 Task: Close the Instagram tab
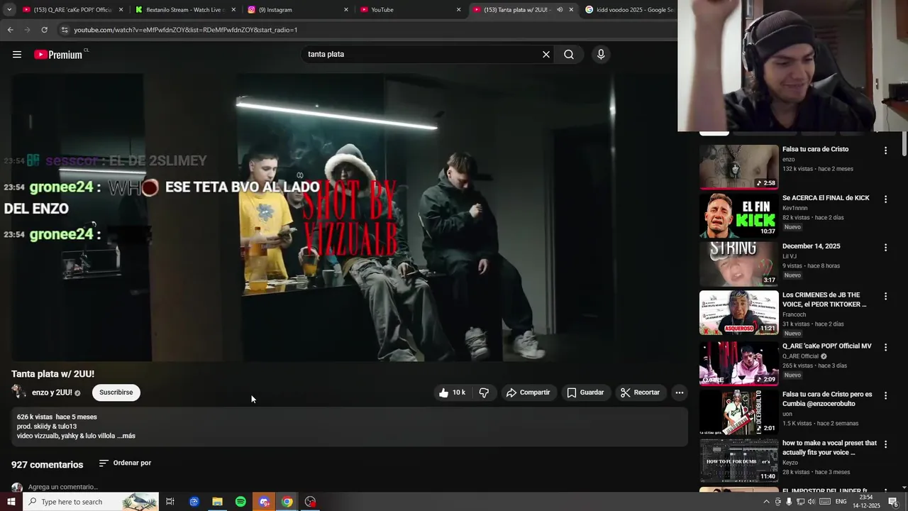point(346,10)
